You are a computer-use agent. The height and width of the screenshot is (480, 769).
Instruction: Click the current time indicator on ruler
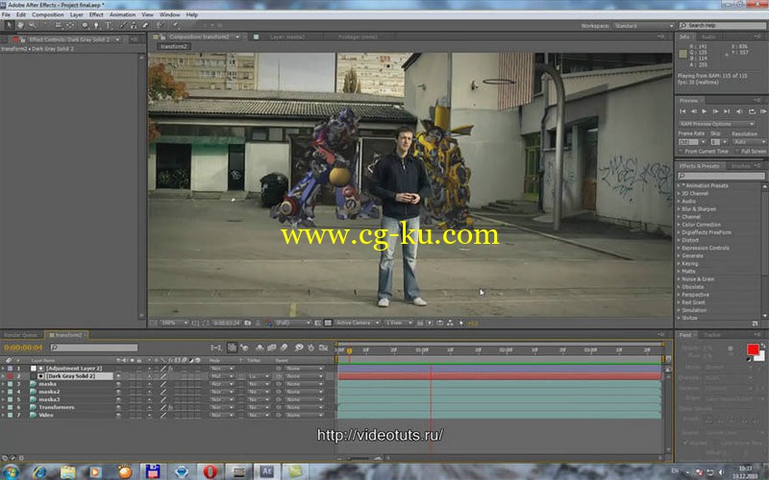350,350
